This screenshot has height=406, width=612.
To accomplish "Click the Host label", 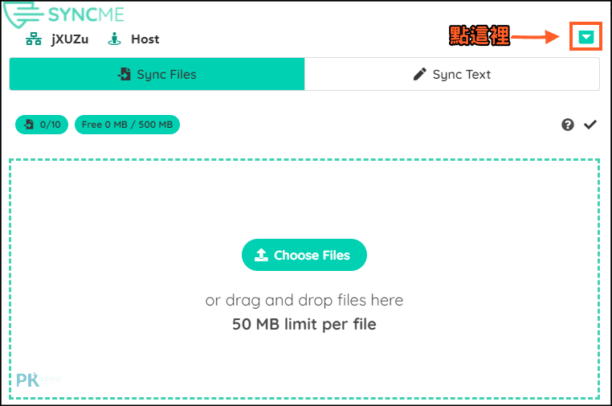I will 145,39.
